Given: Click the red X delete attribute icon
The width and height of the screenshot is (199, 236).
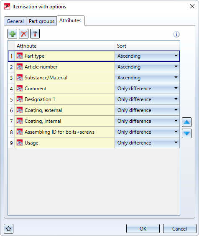Looking at the screenshot, I should [x=24, y=34].
